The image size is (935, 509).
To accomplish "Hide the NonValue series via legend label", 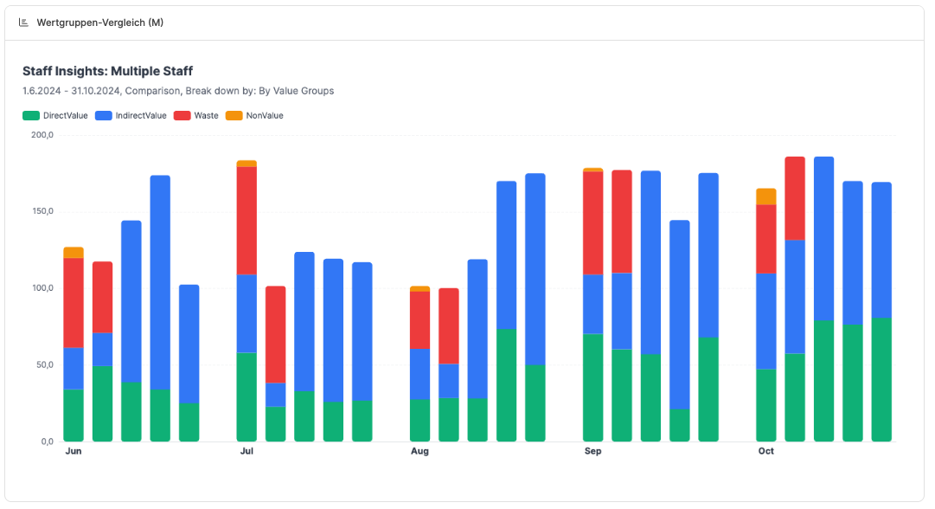I will click(265, 116).
